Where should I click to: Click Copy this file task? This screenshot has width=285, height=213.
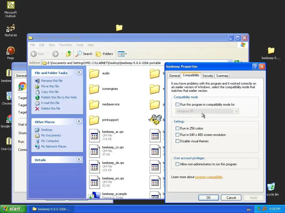point(50,92)
